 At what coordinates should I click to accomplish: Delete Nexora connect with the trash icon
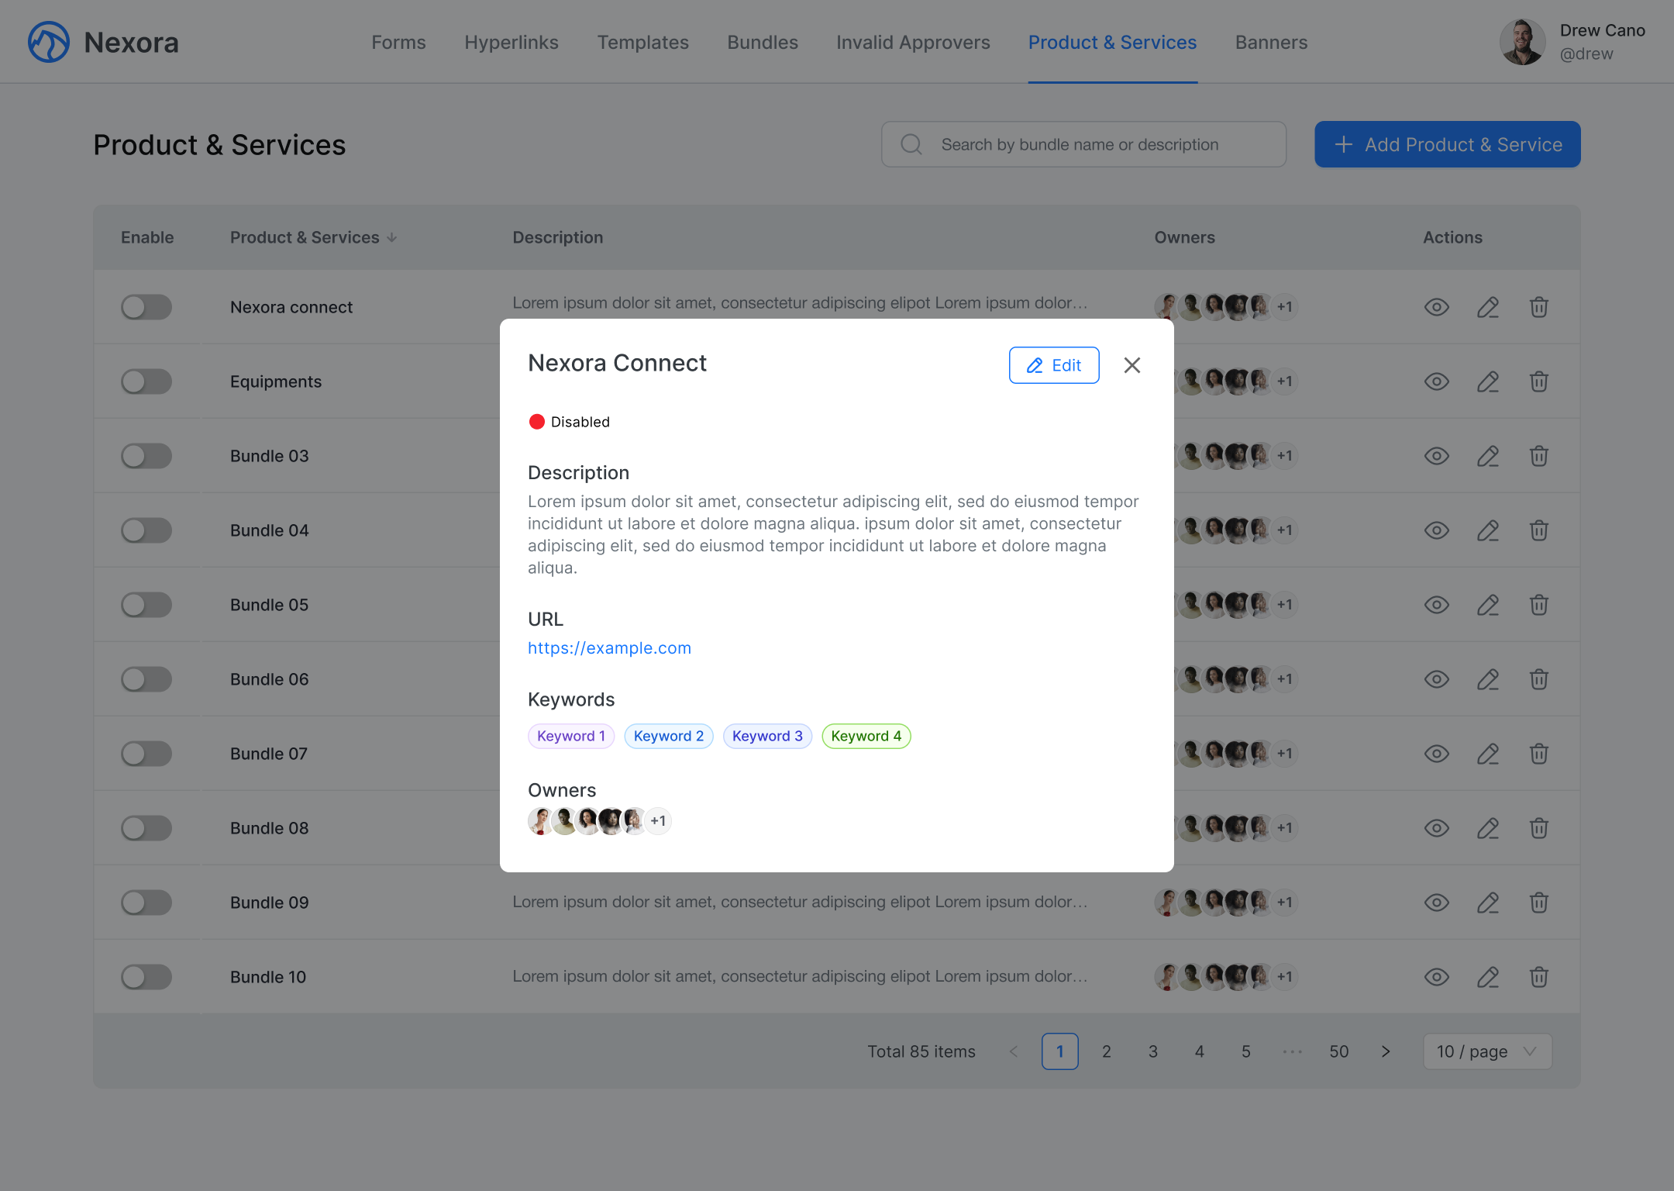(1538, 307)
